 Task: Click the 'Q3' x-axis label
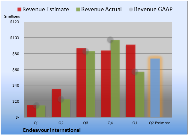point(86,123)
